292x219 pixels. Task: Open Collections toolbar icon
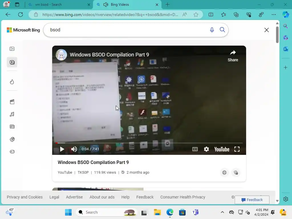[236, 15]
